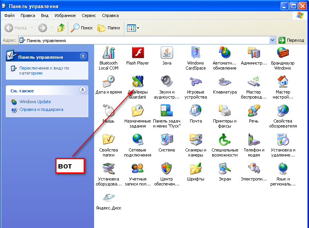Open the Файл menu
The width and height of the screenshot is (309, 228).
coord(9,15)
